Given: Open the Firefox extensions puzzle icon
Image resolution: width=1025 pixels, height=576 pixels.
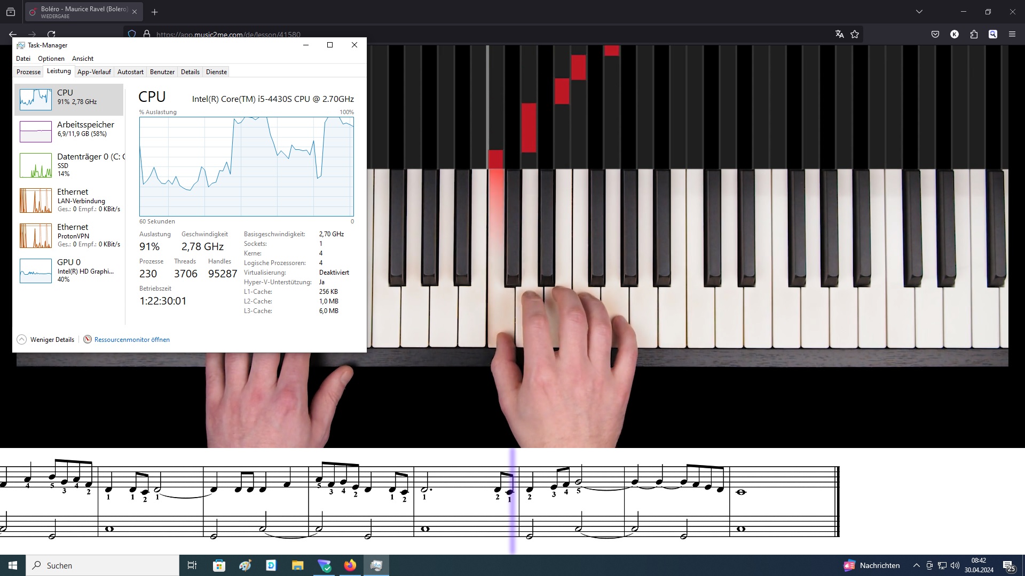Looking at the screenshot, I should point(974,34).
